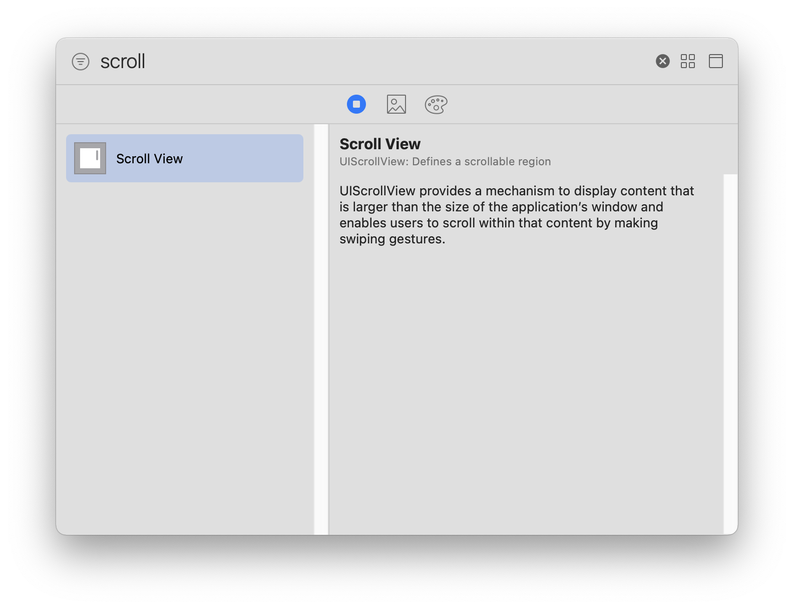Click the detail pane vertical scrollbar
The image size is (794, 609).
click(x=730, y=355)
